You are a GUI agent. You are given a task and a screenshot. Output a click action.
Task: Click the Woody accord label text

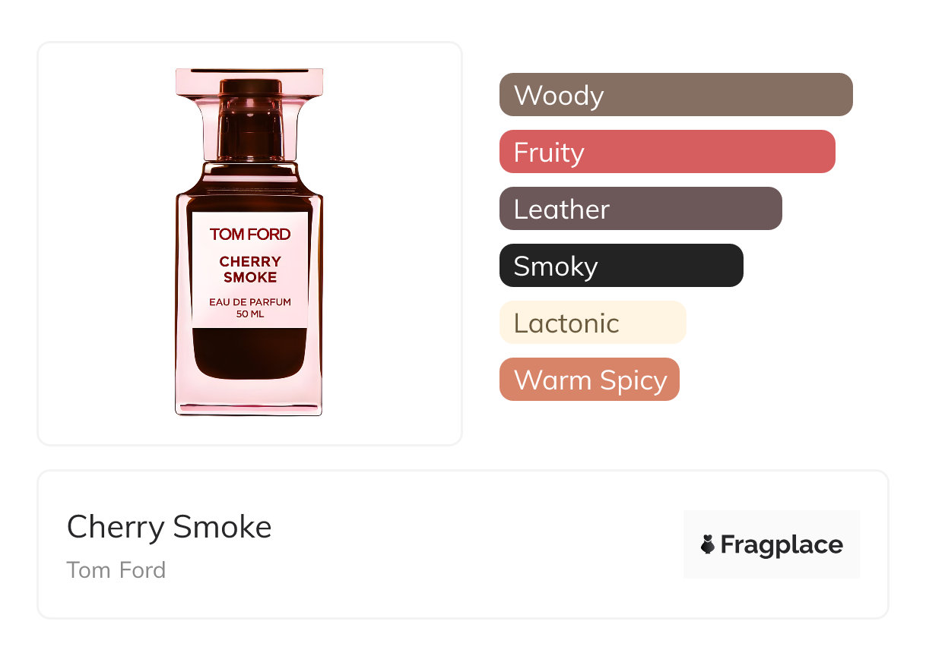pos(559,96)
